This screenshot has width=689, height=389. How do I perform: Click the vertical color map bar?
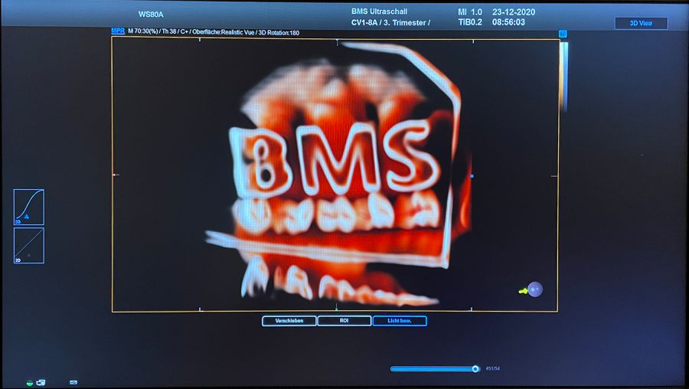coord(564,75)
